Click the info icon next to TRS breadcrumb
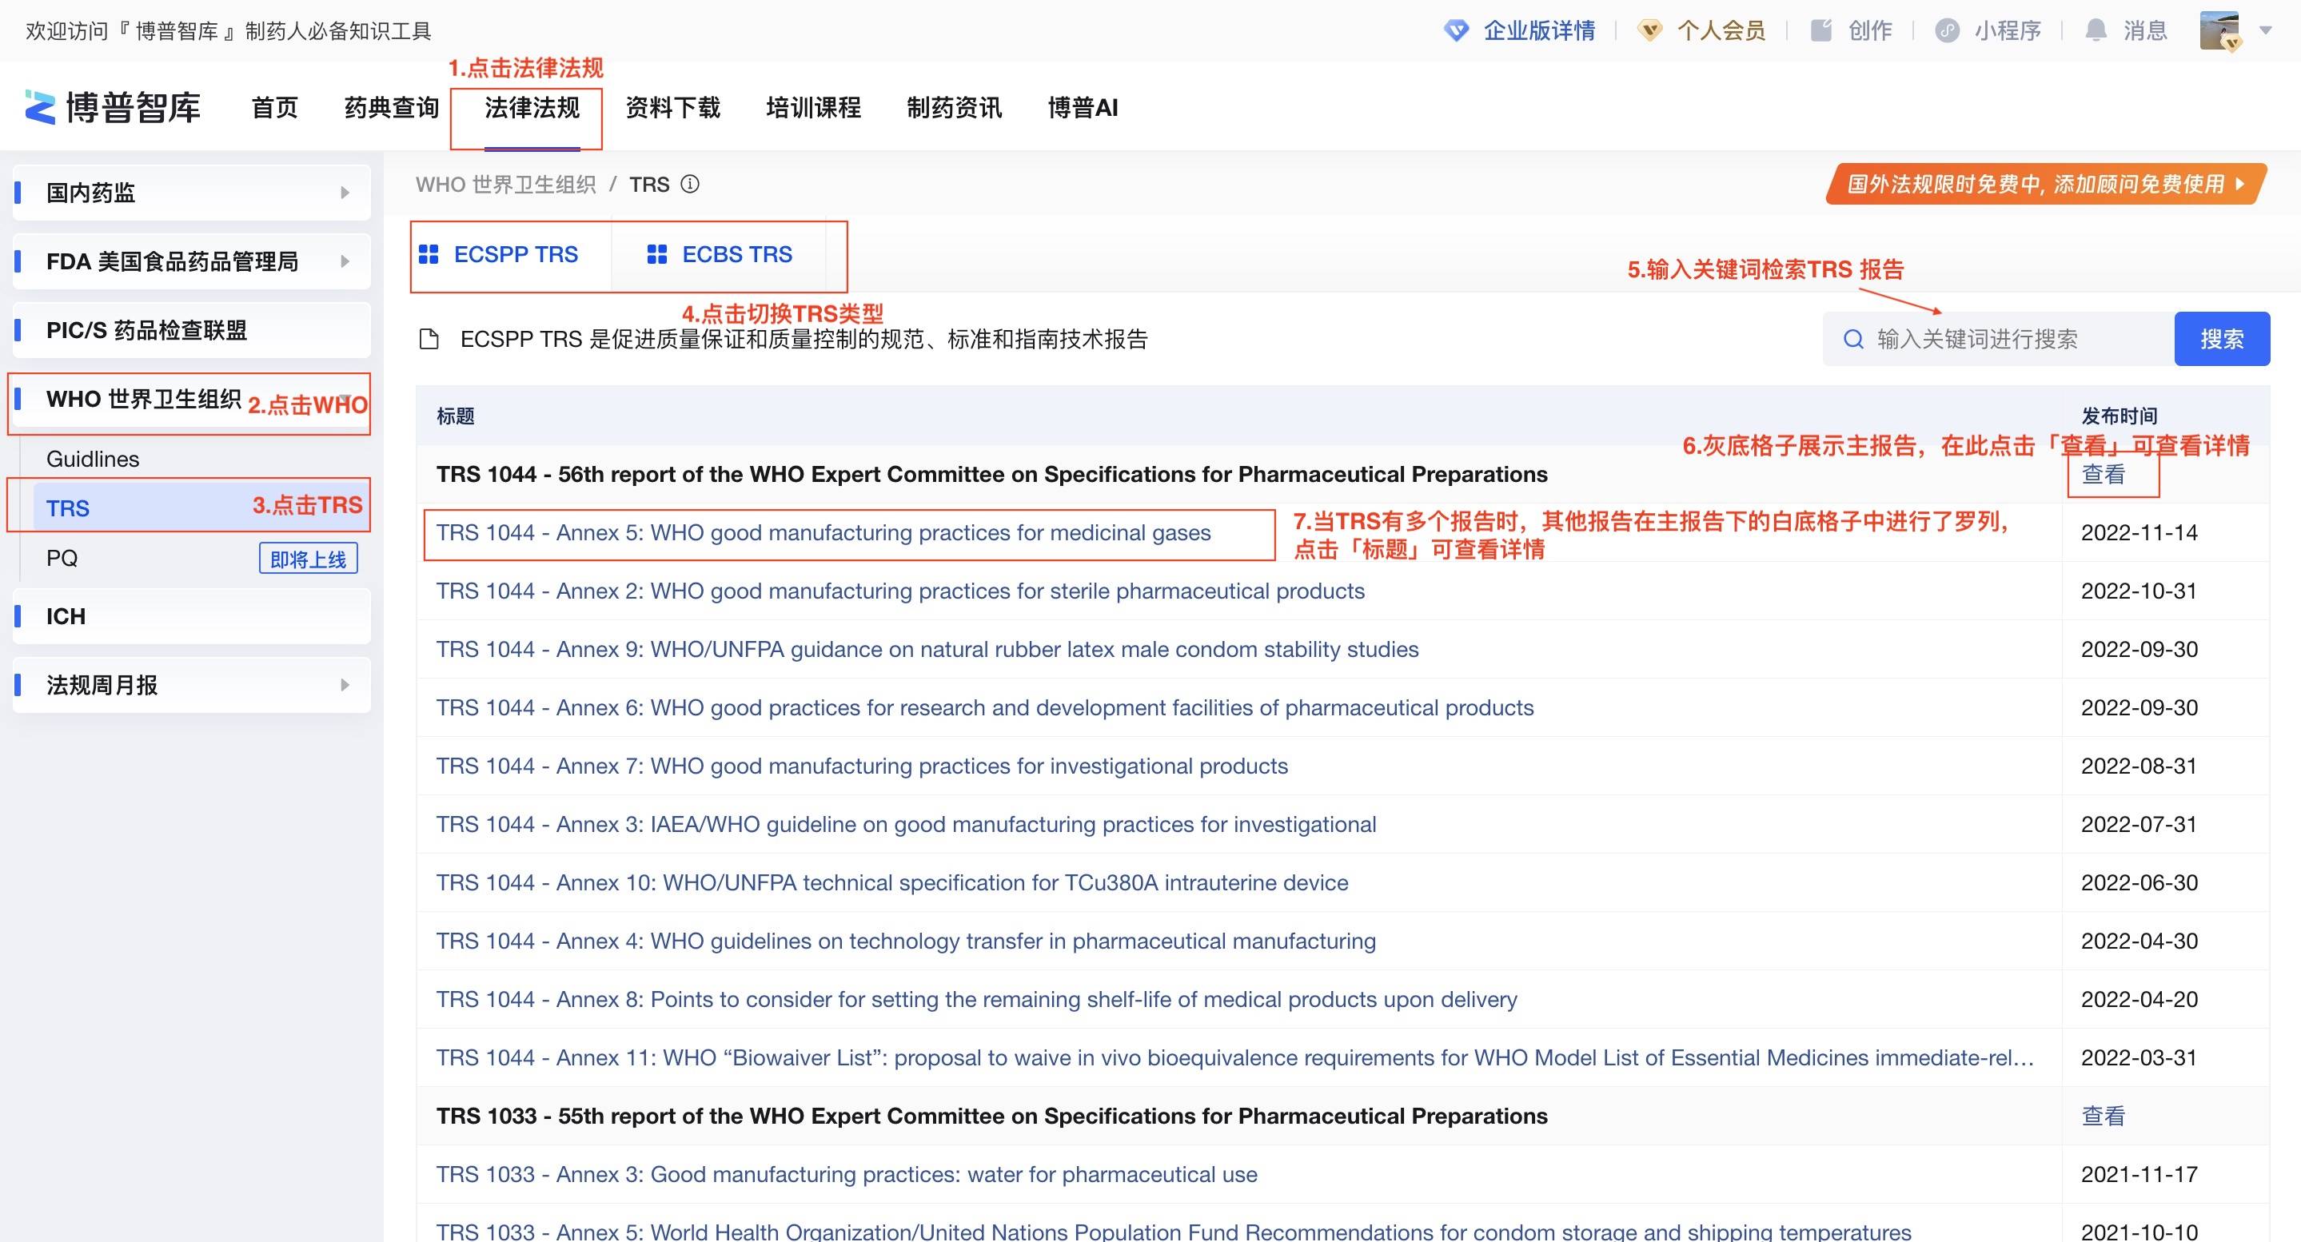 [x=690, y=184]
